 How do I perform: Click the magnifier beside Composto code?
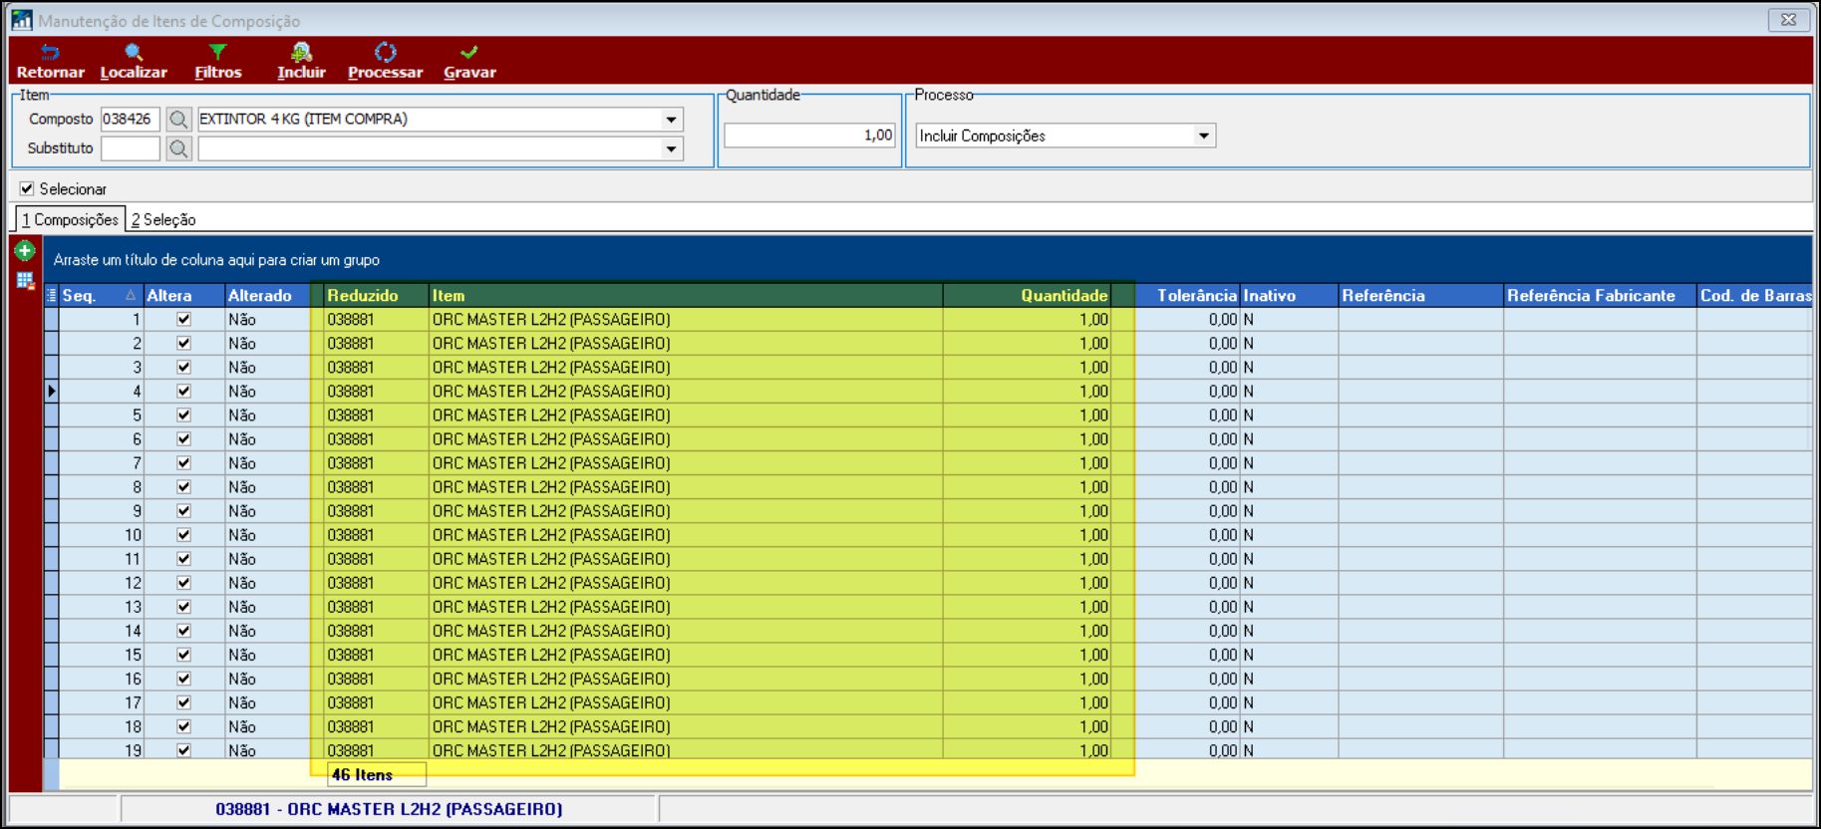pyautogui.click(x=178, y=120)
